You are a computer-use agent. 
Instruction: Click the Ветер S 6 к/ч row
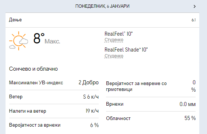tap(54, 97)
